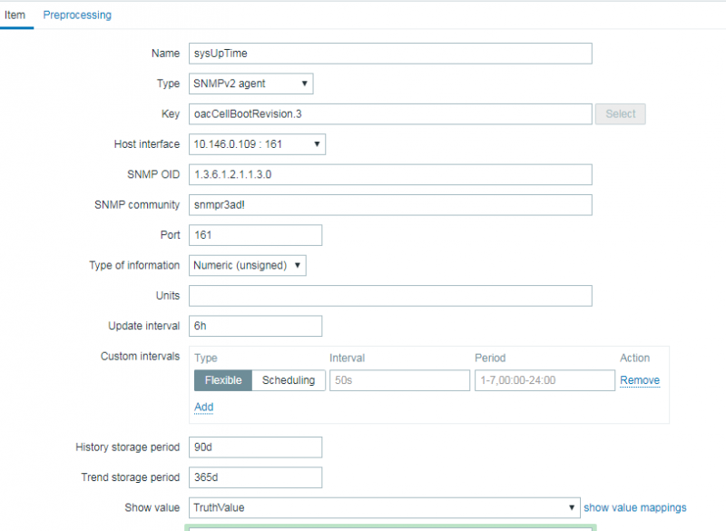Click the Select button beside Key
Viewport: 726px width, 531px height.
point(620,114)
